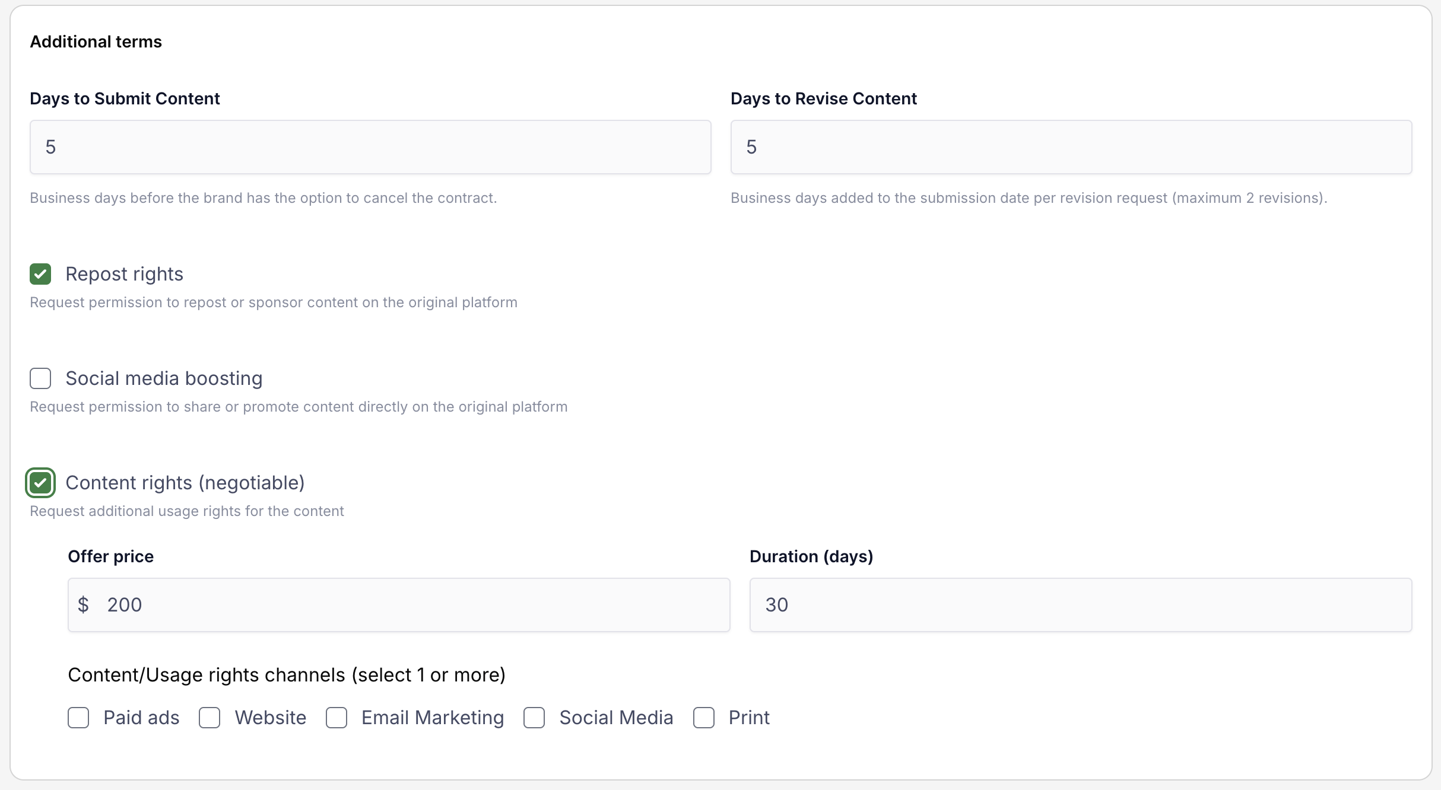Viewport: 1441px width, 790px height.
Task: Click the Duration (days) input field
Action: coord(1080,605)
